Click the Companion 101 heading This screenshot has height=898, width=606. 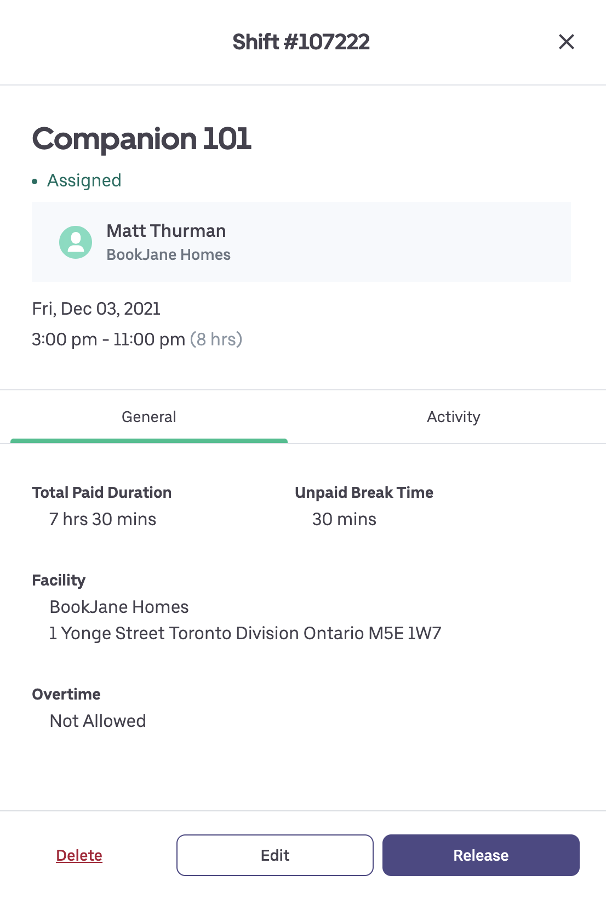tap(142, 139)
